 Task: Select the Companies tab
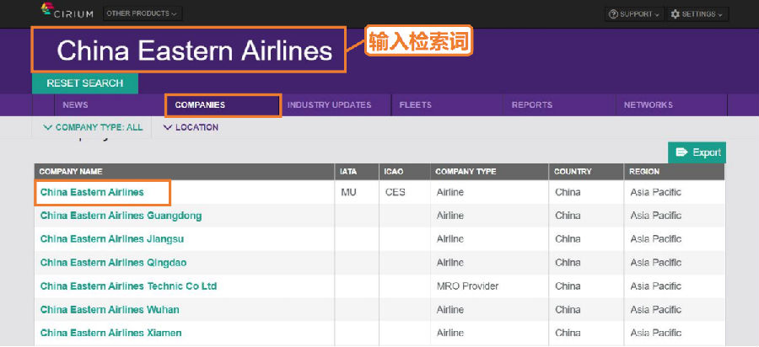click(200, 105)
